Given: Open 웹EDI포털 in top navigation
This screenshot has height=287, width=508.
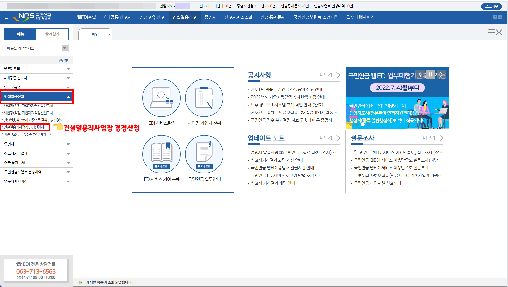Looking at the screenshot, I should point(86,17).
